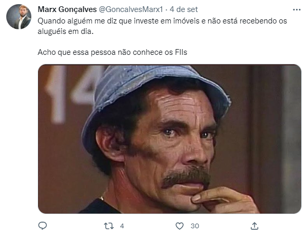Open the three-dot more options menu
Screen dimensions: 307x234
297,9
